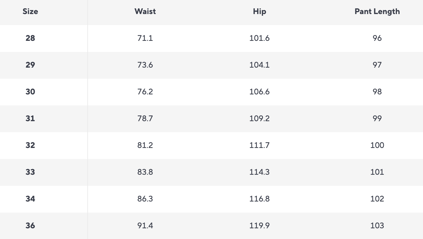The height and width of the screenshot is (239, 423).
Task: Click hip value 119.9
Action: coord(259,226)
